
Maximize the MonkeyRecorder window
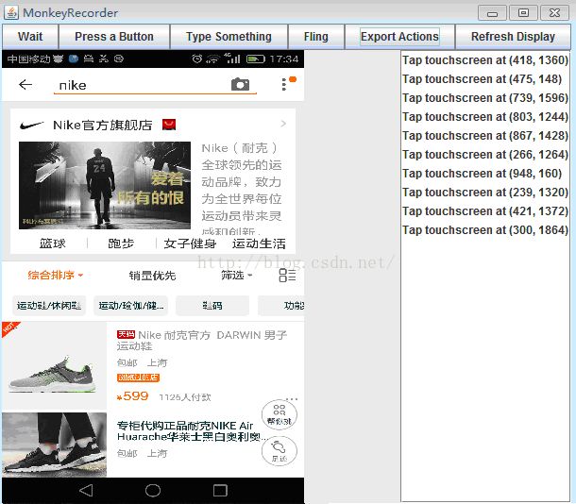click(523, 13)
